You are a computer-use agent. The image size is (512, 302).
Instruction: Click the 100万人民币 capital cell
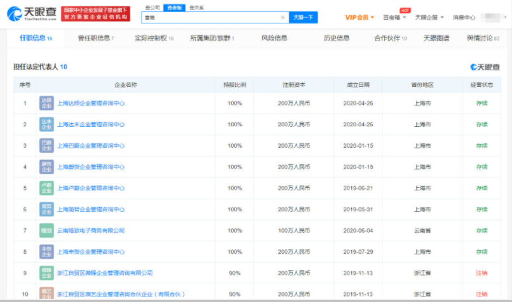294,230
